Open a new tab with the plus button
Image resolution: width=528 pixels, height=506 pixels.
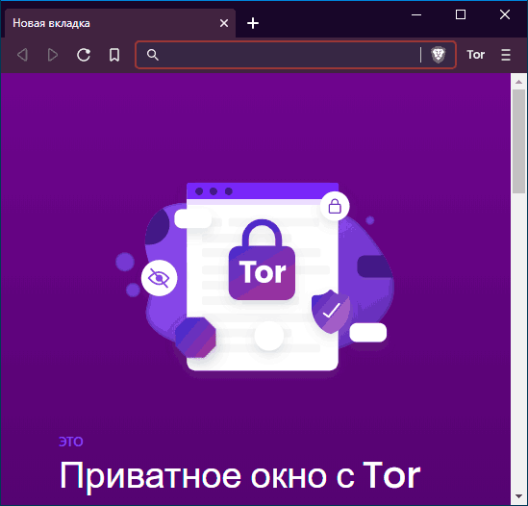pyautogui.click(x=253, y=23)
